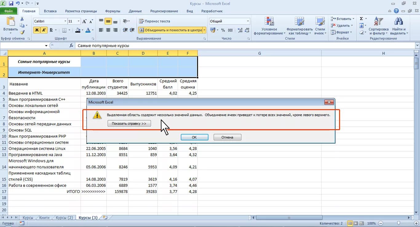This screenshot has height=227, width=420.
Task: Open Стили ячеек gallery
Action: (320, 26)
